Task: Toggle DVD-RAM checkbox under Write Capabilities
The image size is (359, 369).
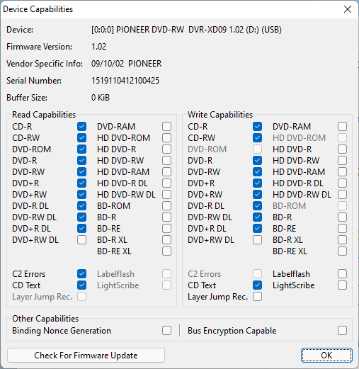Action: pyautogui.click(x=342, y=127)
